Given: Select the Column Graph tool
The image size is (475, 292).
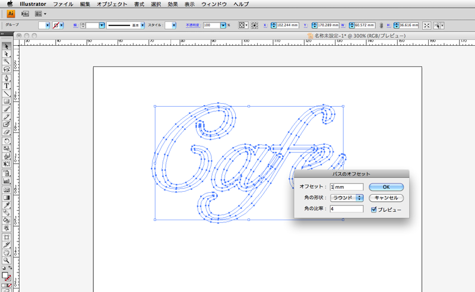Looking at the screenshot, I should point(7,181).
